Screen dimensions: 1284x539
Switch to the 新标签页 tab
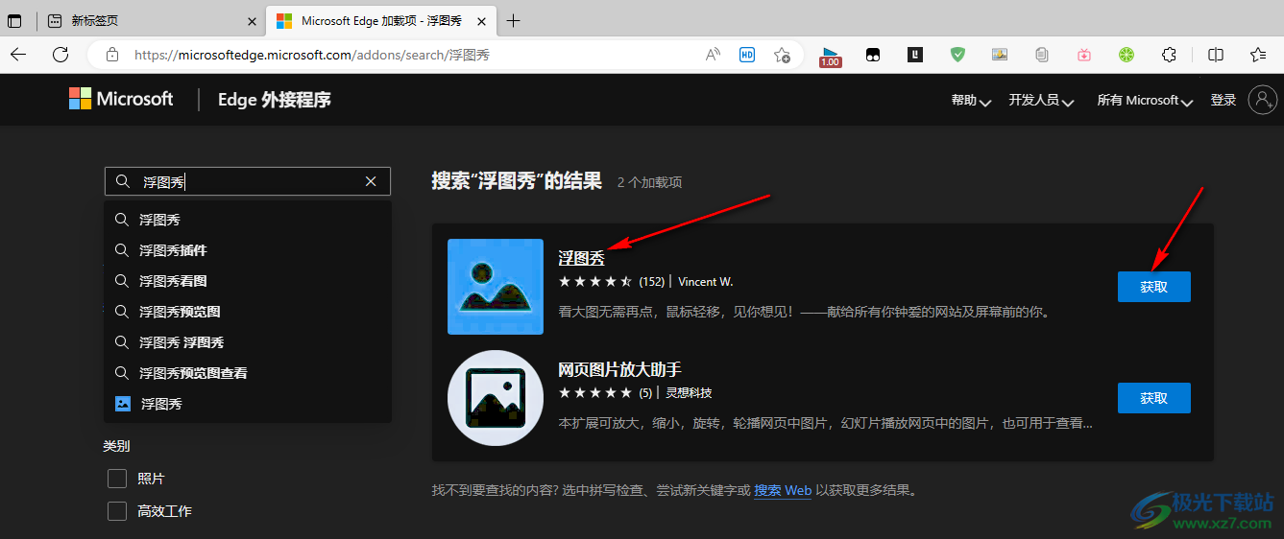tap(153, 20)
